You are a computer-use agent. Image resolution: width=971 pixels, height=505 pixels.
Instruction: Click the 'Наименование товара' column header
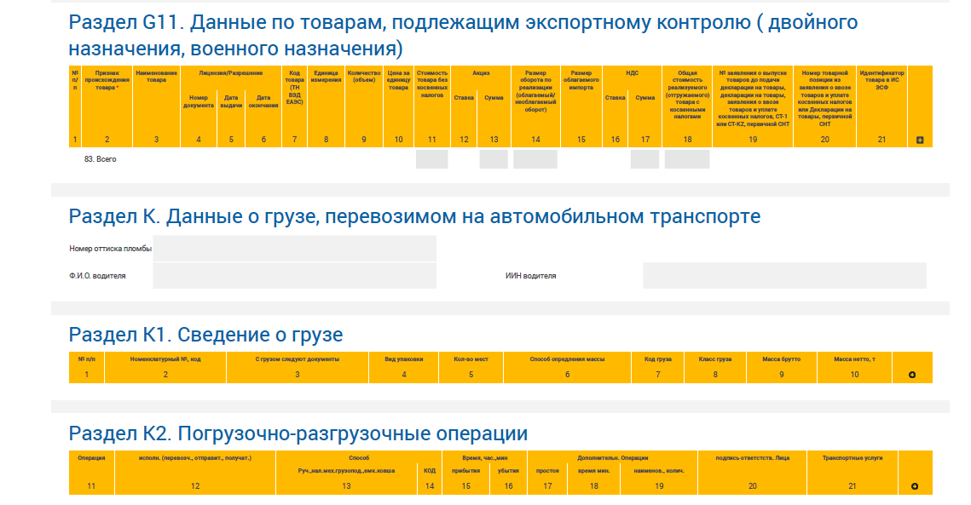156,77
